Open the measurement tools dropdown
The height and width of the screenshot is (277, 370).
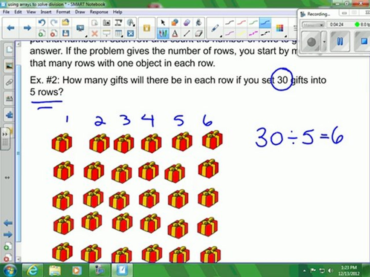click(131, 23)
